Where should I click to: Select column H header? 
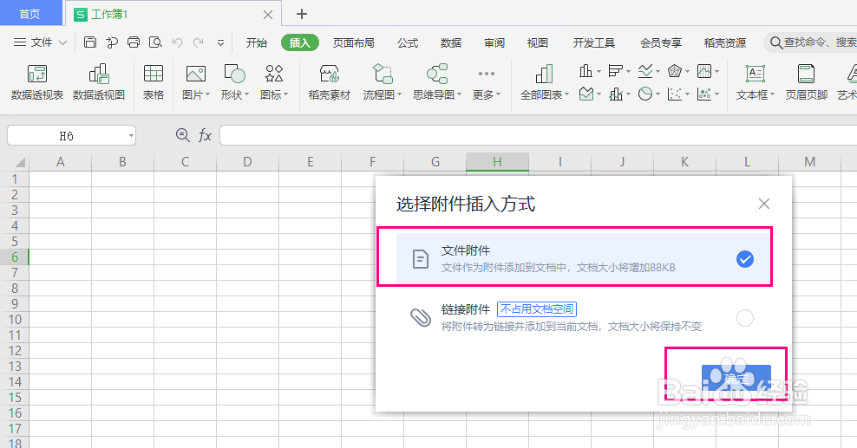point(497,161)
